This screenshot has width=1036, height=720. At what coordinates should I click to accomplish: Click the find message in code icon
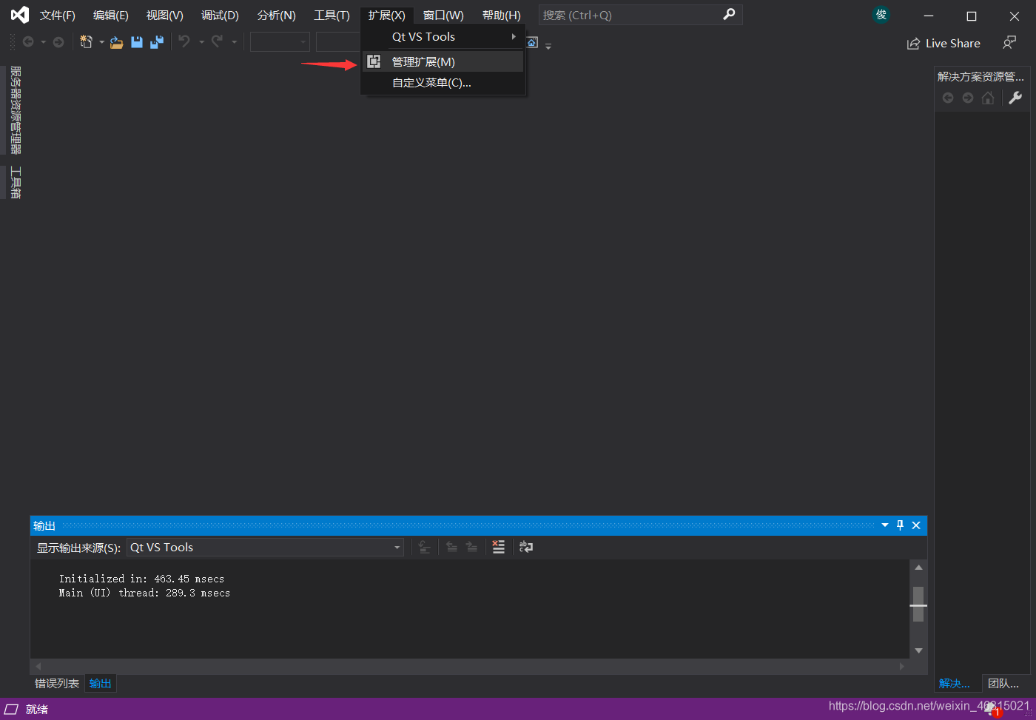(425, 547)
